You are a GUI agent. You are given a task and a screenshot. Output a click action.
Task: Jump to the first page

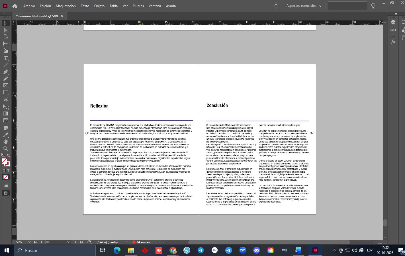tap(35, 242)
